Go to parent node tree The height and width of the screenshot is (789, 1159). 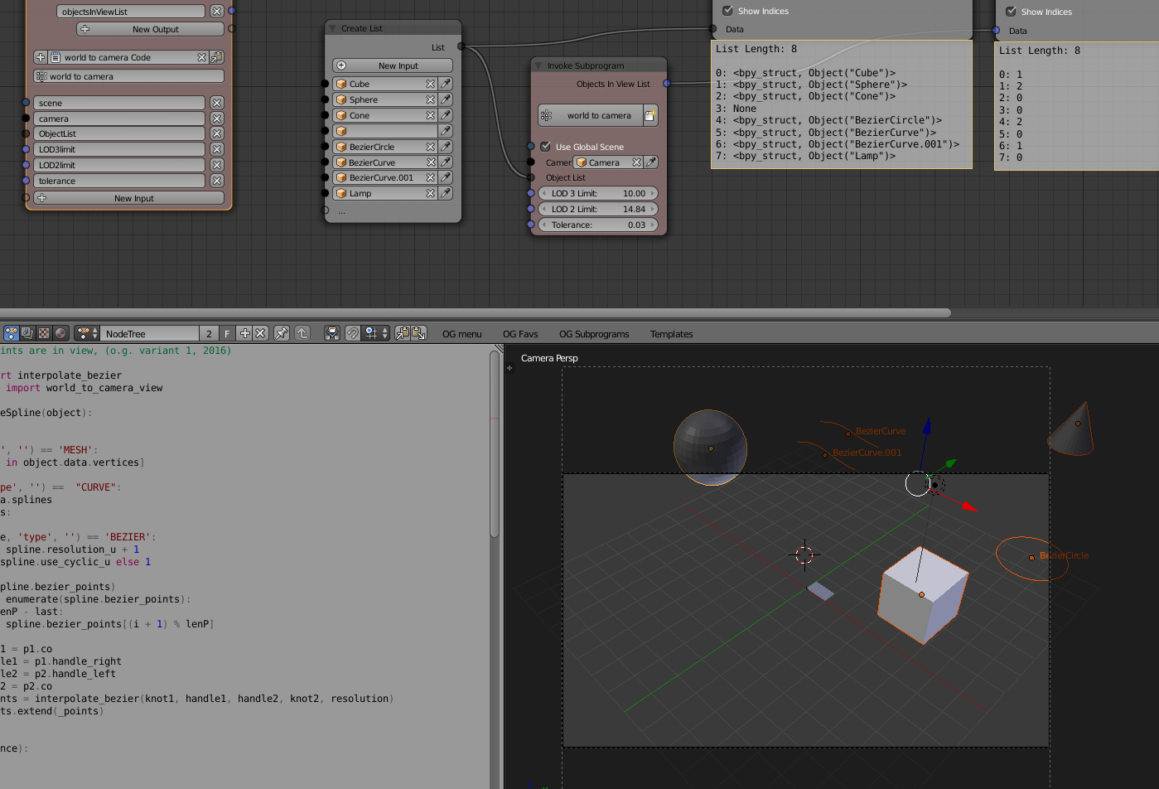[303, 333]
